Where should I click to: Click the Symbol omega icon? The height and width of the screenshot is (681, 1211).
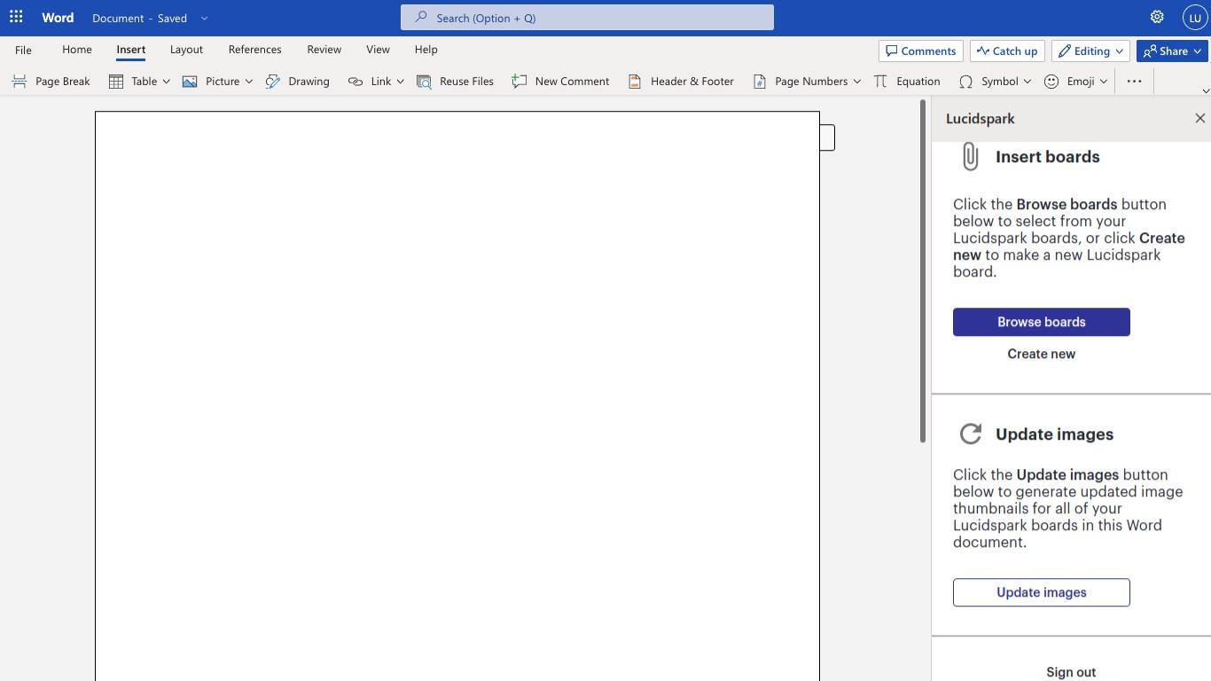click(x=965, y=81)
